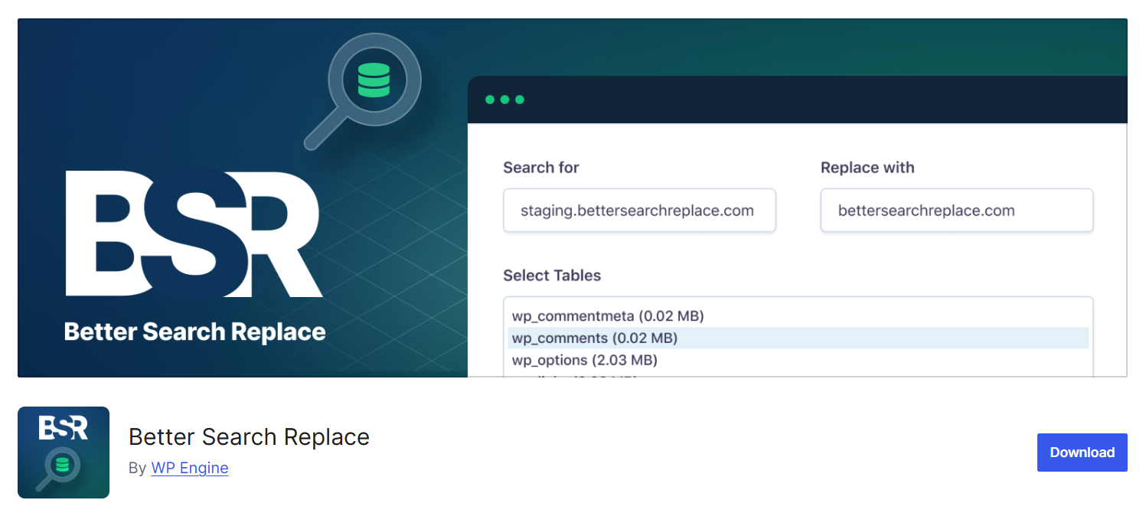1146x513 pixels.
Task: Click the large white BSR logo
Action: [193, 234]
